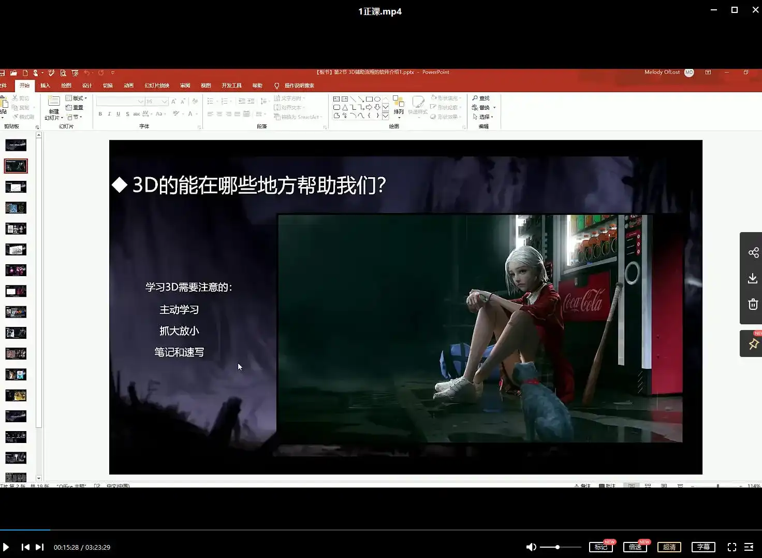Toggle the speaker mute in player

[531, 547]
